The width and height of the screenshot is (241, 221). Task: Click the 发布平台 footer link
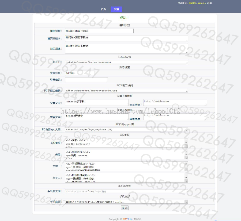pyautogui.click(x=127, y=219)
